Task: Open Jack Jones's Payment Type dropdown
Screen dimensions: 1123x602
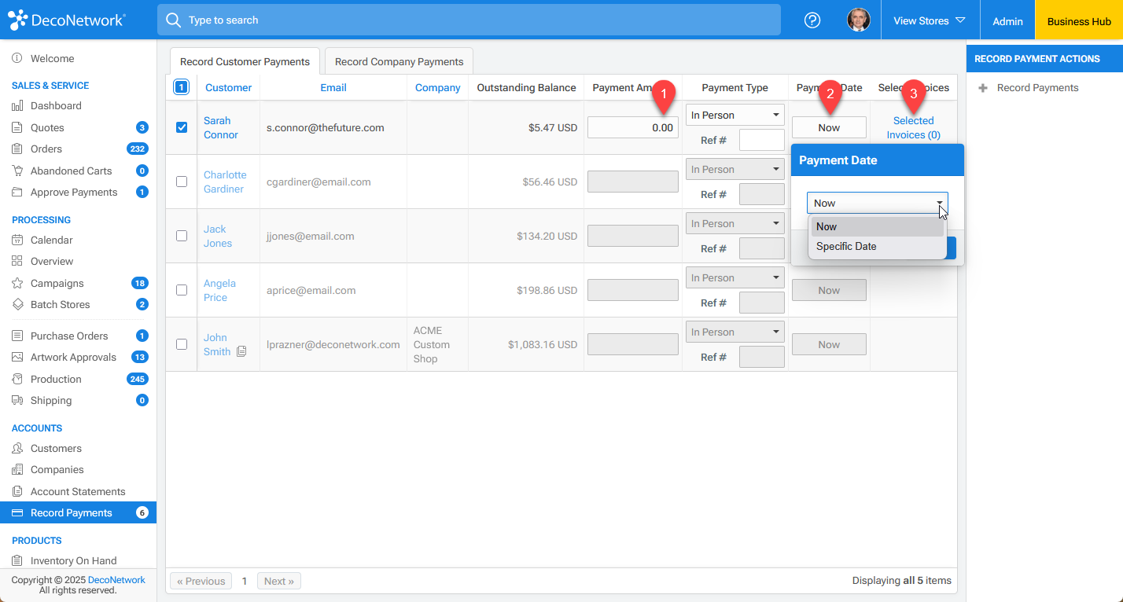Action: 735,223
